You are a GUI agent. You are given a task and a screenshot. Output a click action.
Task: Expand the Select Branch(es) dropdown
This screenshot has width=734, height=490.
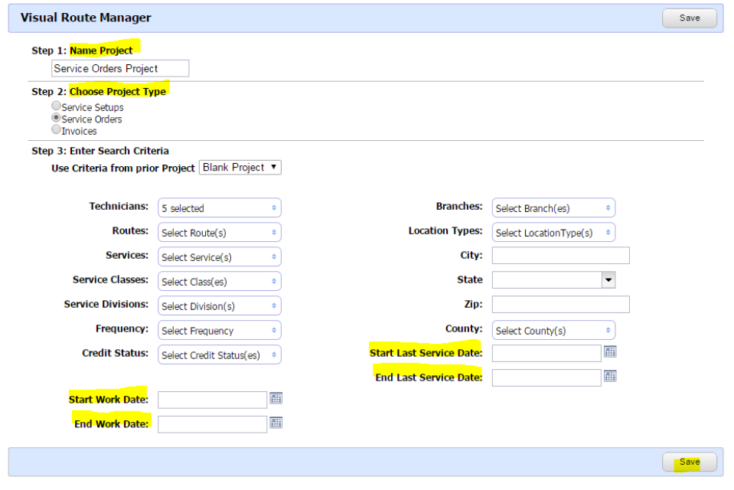tap(553, 207)
